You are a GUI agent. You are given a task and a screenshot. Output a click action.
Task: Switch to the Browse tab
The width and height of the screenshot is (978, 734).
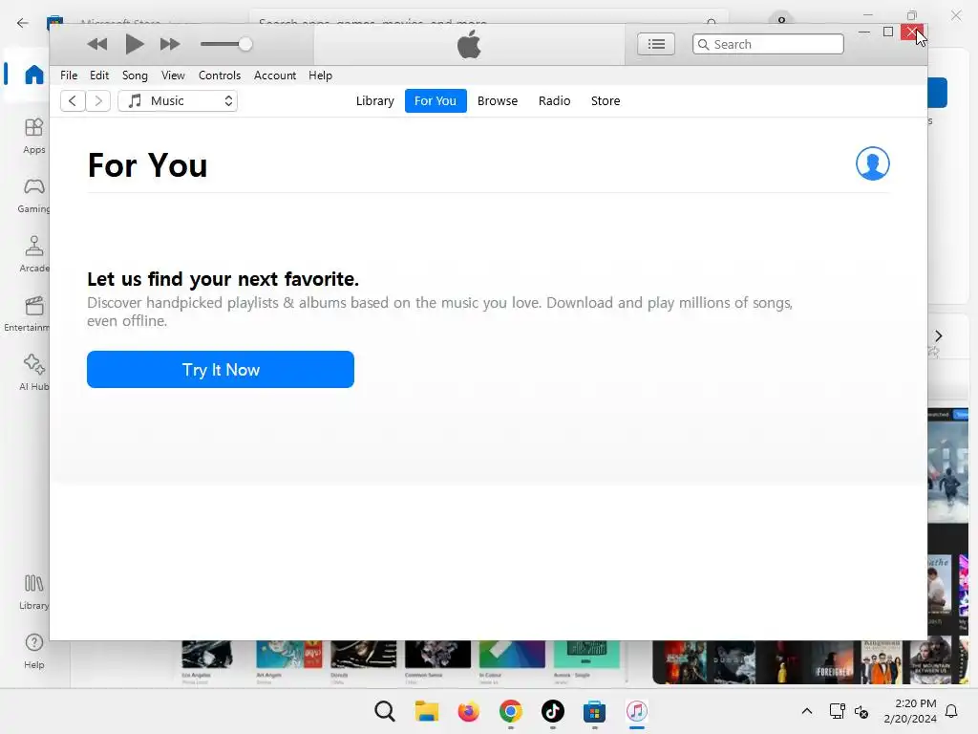[x=497, y=101]
